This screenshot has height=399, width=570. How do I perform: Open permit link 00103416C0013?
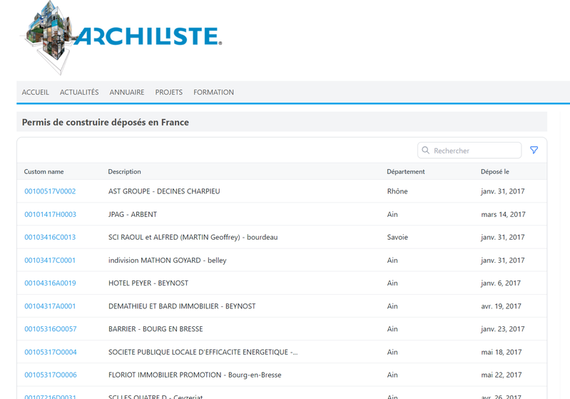(50, 237)
